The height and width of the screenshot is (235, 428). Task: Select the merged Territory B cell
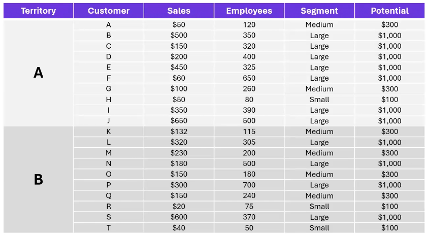[38, 180]
